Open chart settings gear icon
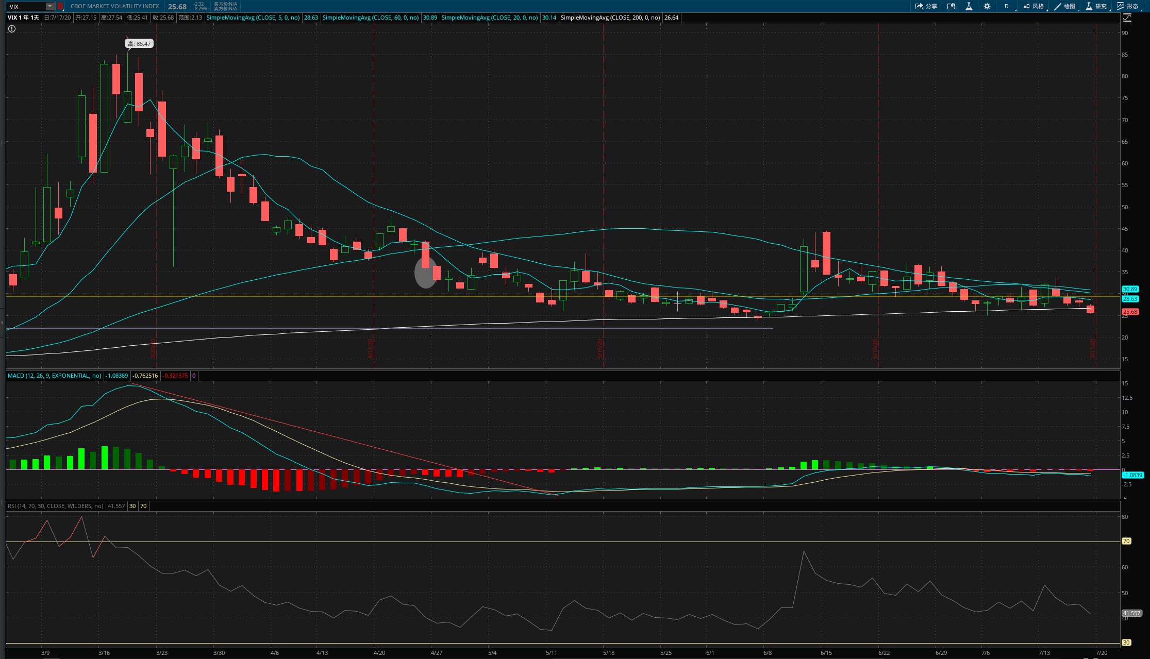1150x659 pixels. (x=987, y=6)
